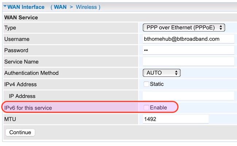Click into the Username text field

tap(188, 39)
